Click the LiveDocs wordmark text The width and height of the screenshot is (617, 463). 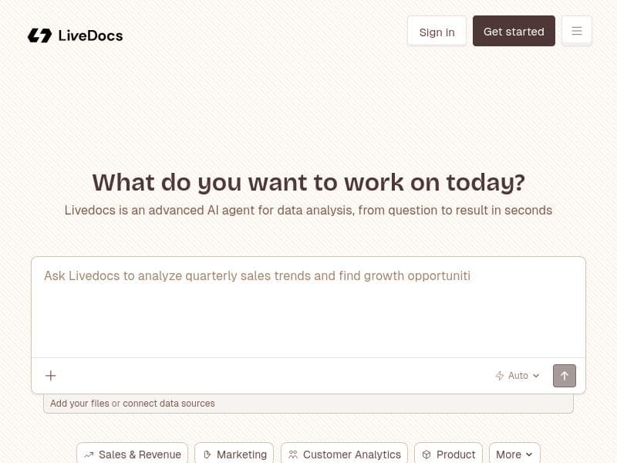tap(90, 35)
